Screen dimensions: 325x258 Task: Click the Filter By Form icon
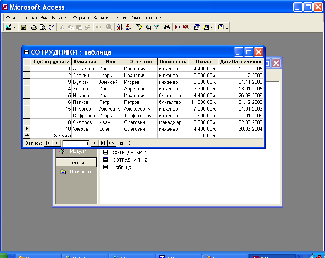(148, 27)
